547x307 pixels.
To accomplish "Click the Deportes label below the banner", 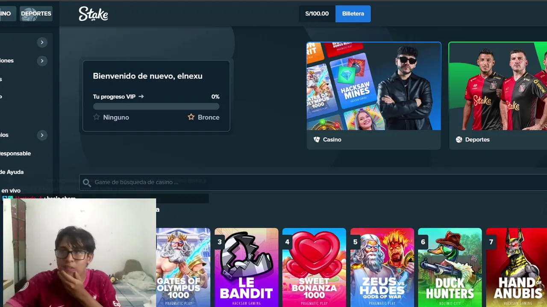I will coord(477,139).
